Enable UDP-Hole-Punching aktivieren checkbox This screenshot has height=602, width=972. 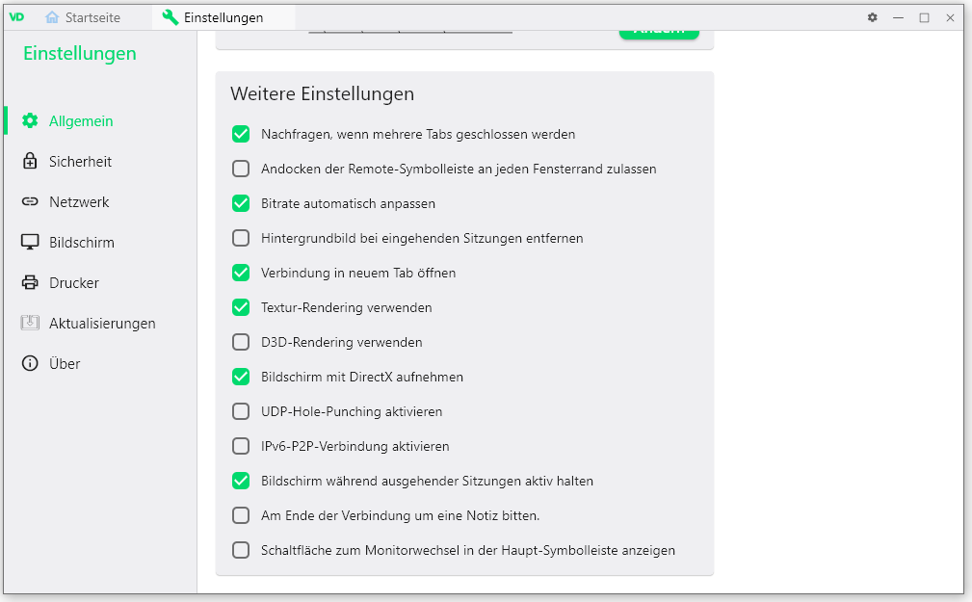[x=241, y=411]
